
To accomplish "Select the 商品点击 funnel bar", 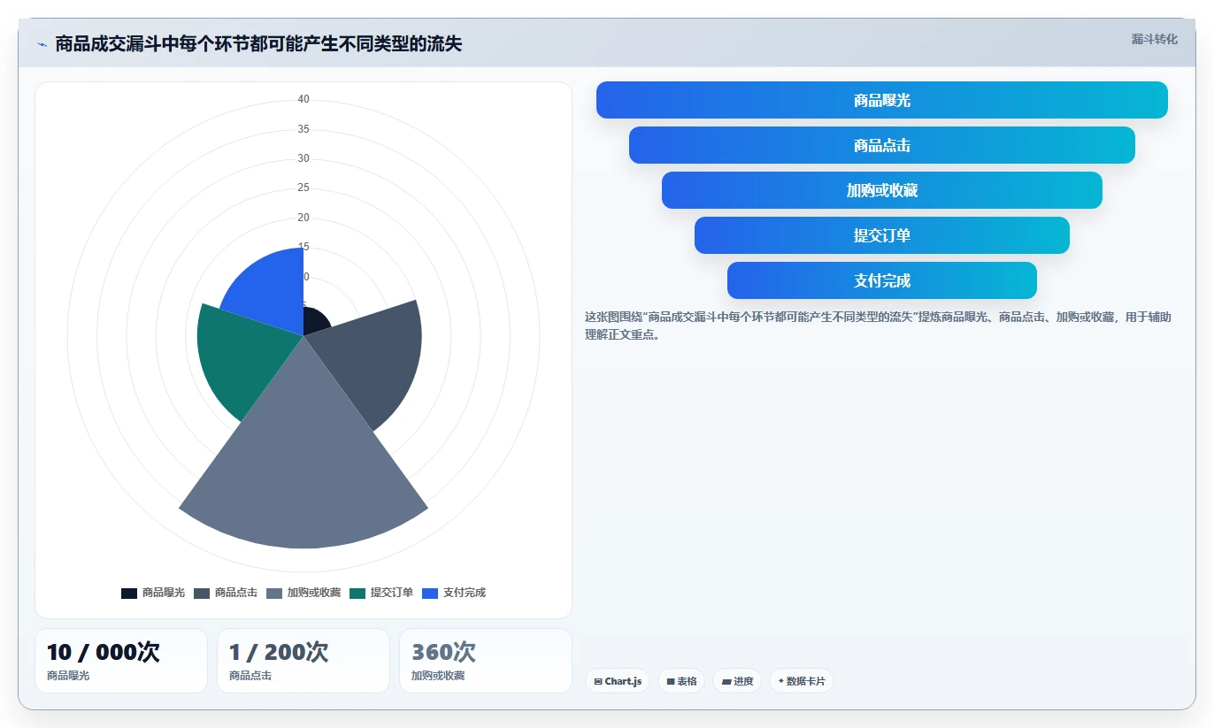I will [x=882, y=145].
